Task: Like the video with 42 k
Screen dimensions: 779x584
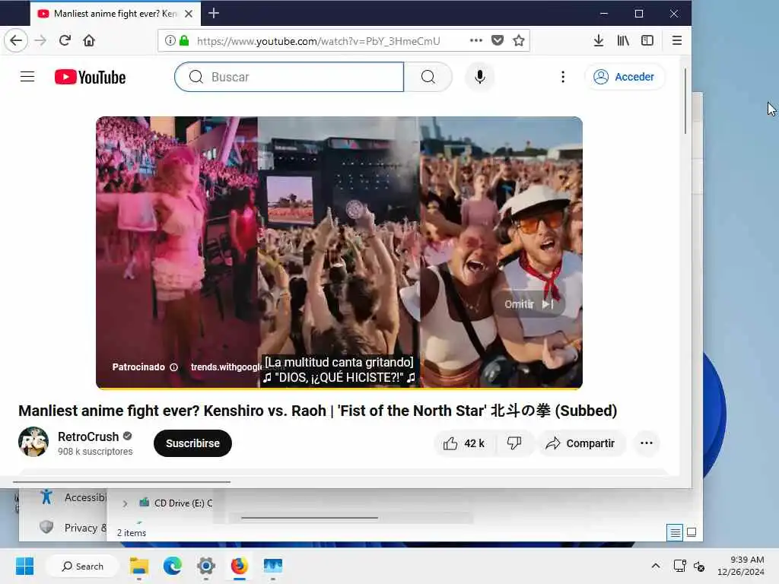Action: (x=464, y=443)
